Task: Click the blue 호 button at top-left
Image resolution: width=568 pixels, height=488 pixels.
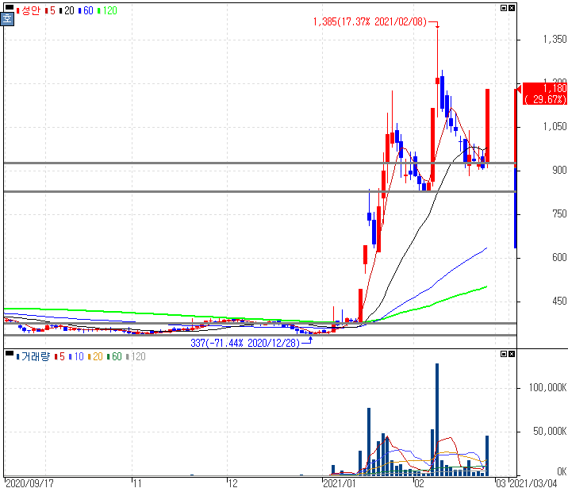Action: click(7, 19)
